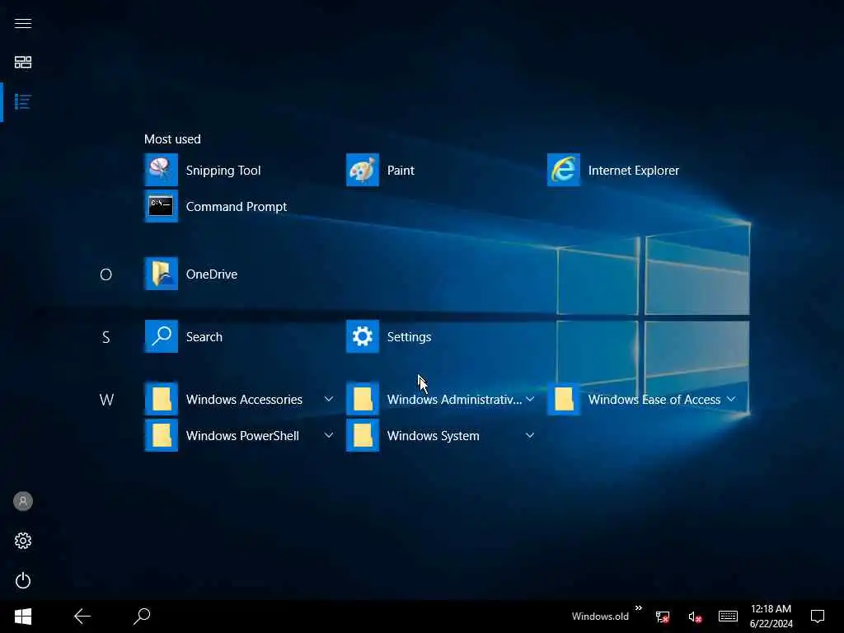The width and height of the screenshot is (844, 633).
Task: Open taskbar search magnifier
Action: pyautogui.click(x=142, y=617)
